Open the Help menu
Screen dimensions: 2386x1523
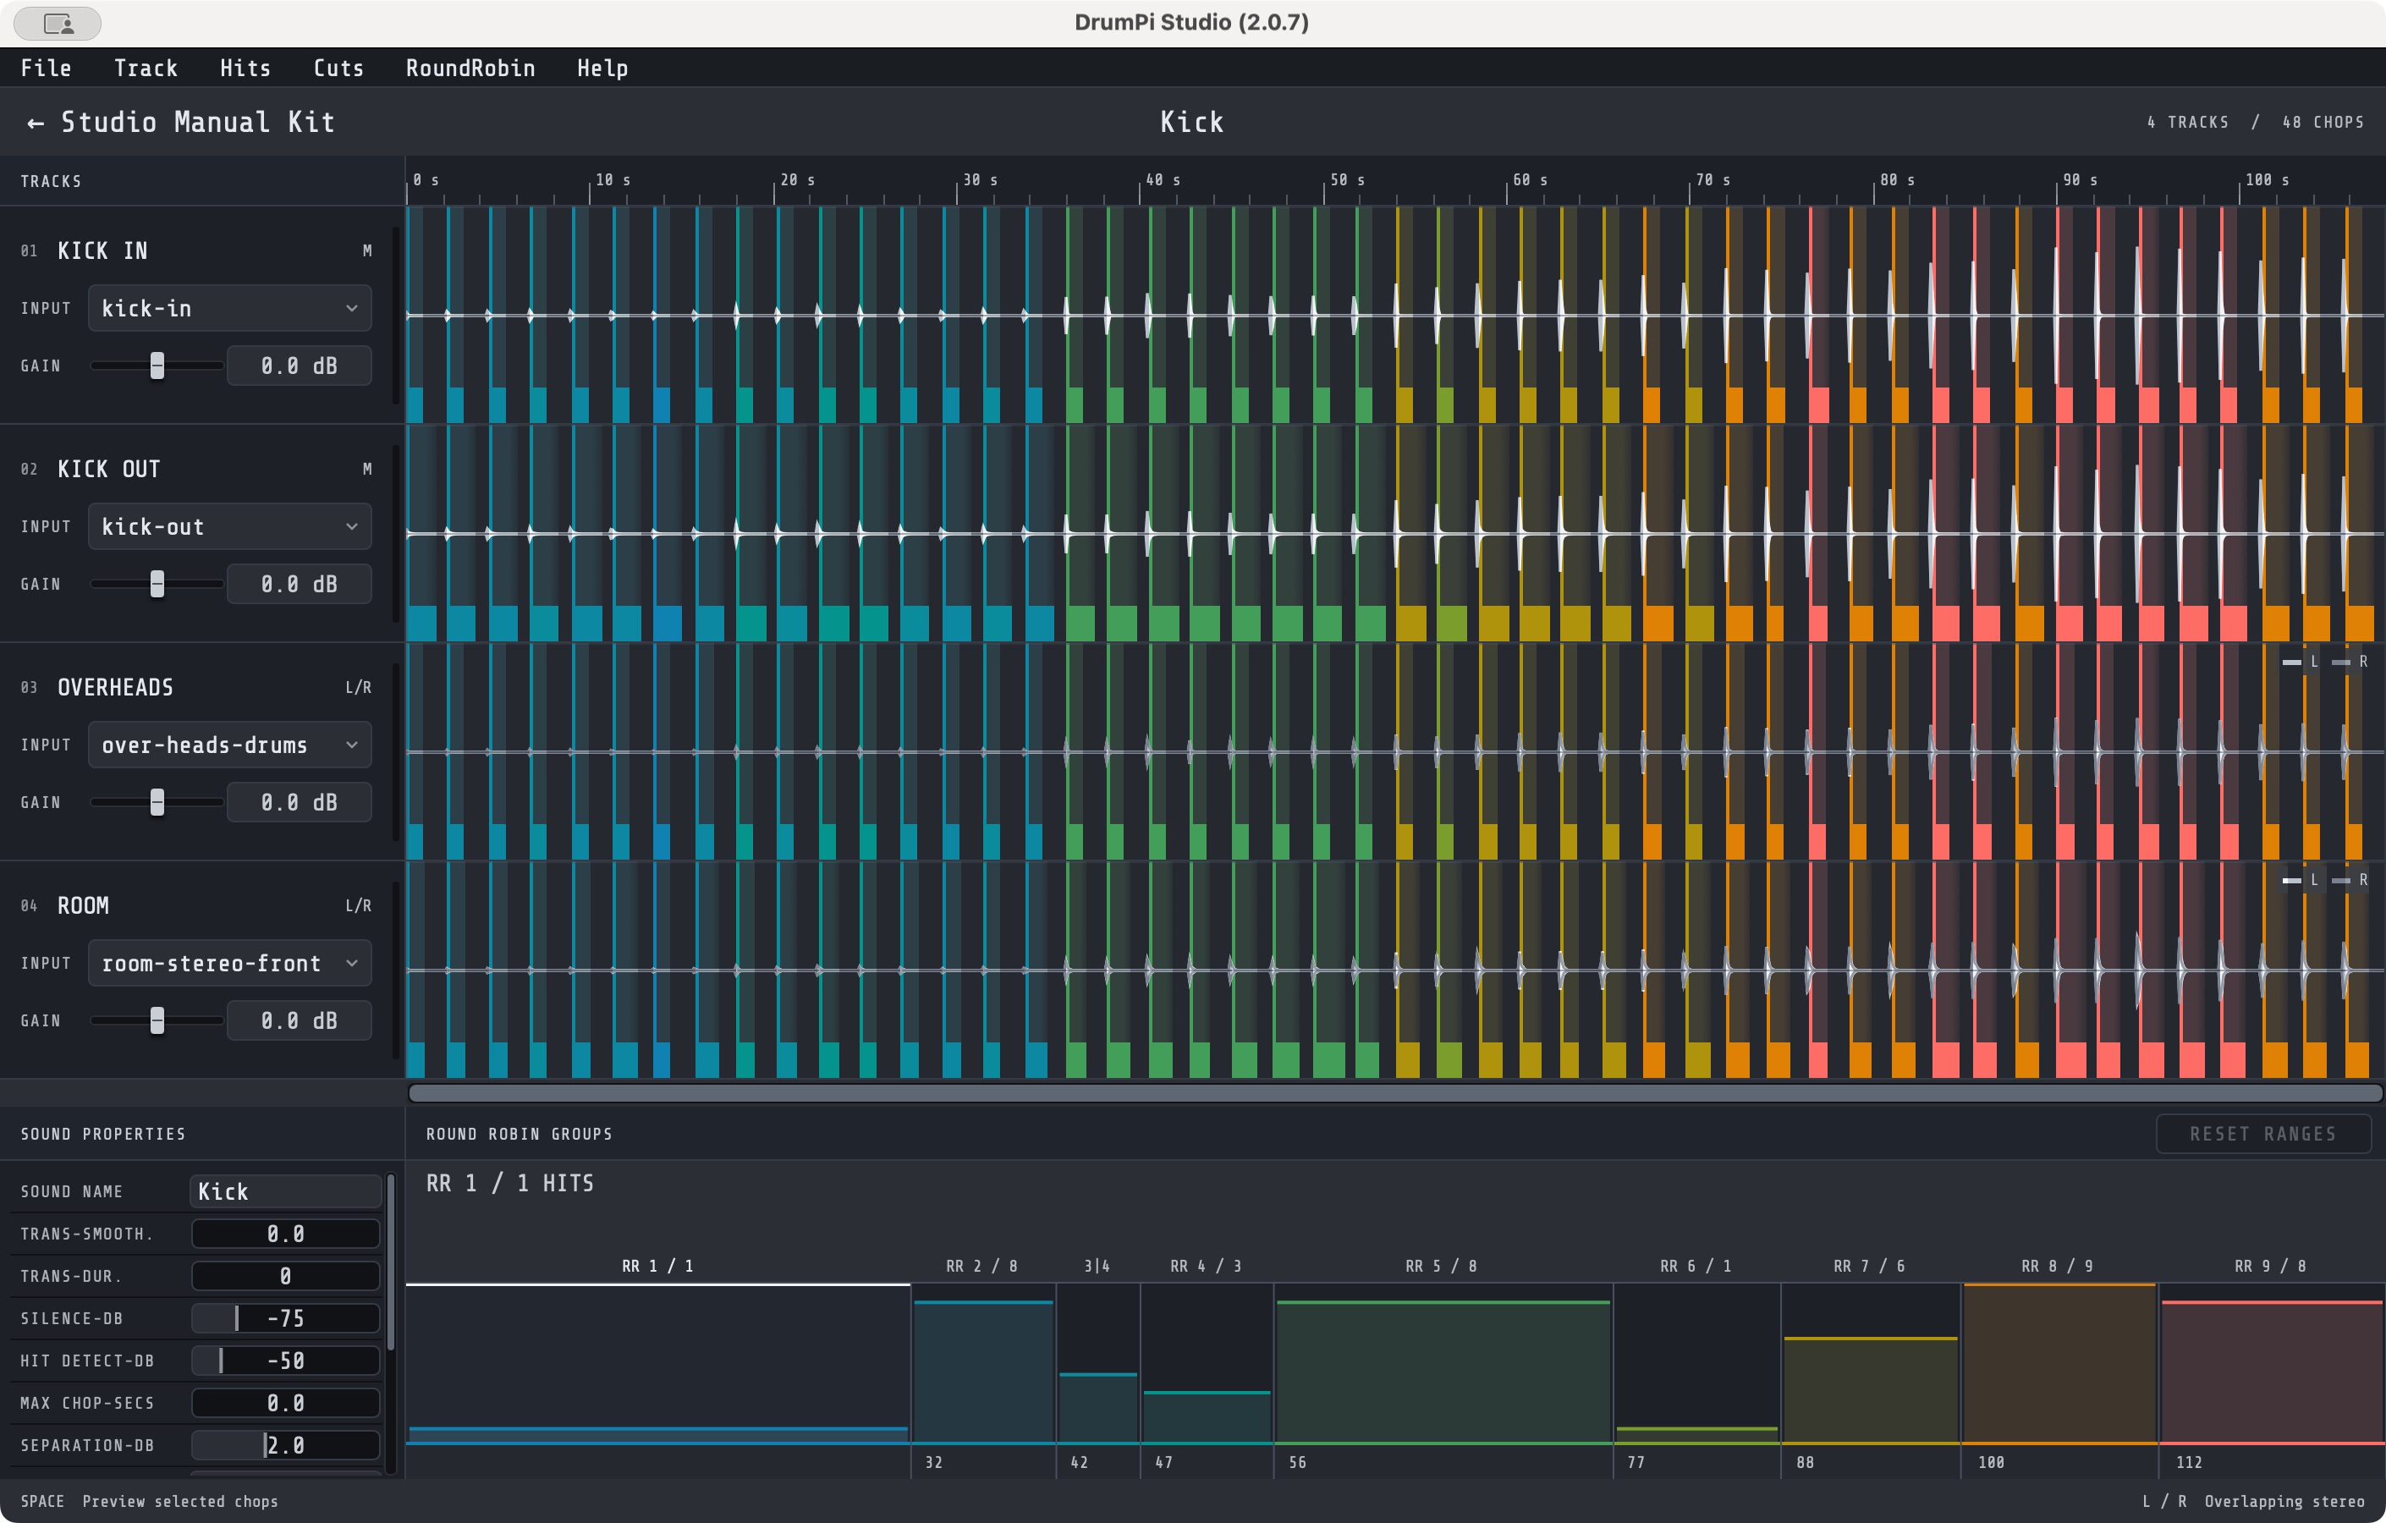602,69
